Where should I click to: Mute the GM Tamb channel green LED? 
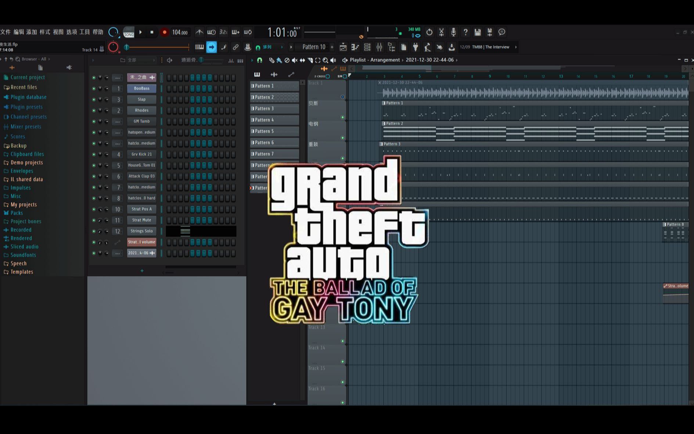[94, 122]
